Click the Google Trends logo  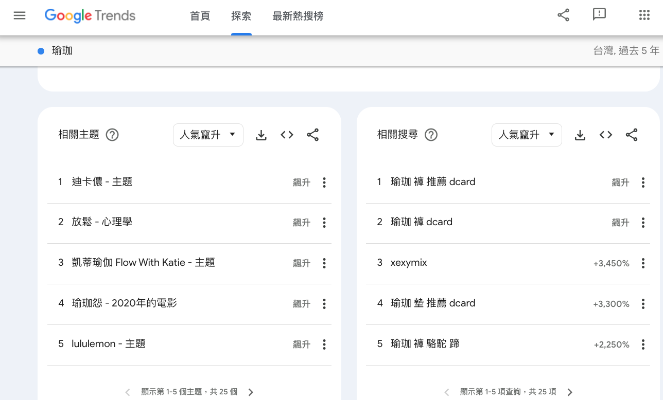tap(90, 16)
